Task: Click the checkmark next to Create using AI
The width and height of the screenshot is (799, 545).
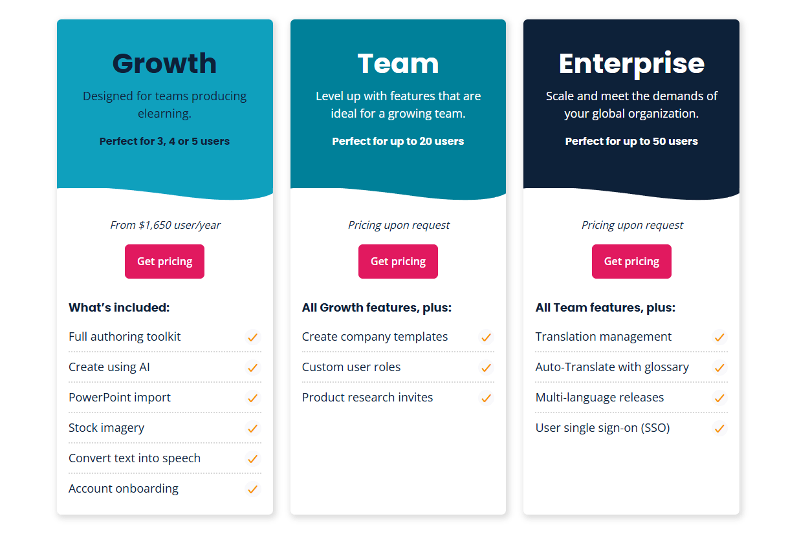Action: pyautogui.click(x=252, y=367)
